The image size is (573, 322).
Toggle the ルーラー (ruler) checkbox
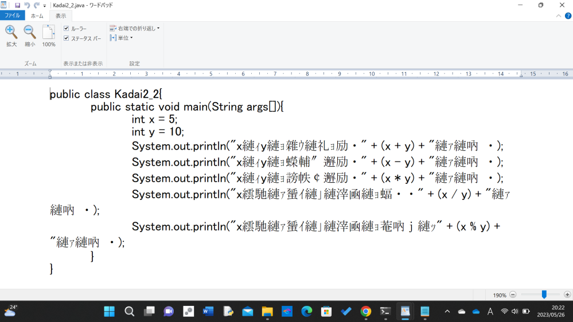point(66,29)
